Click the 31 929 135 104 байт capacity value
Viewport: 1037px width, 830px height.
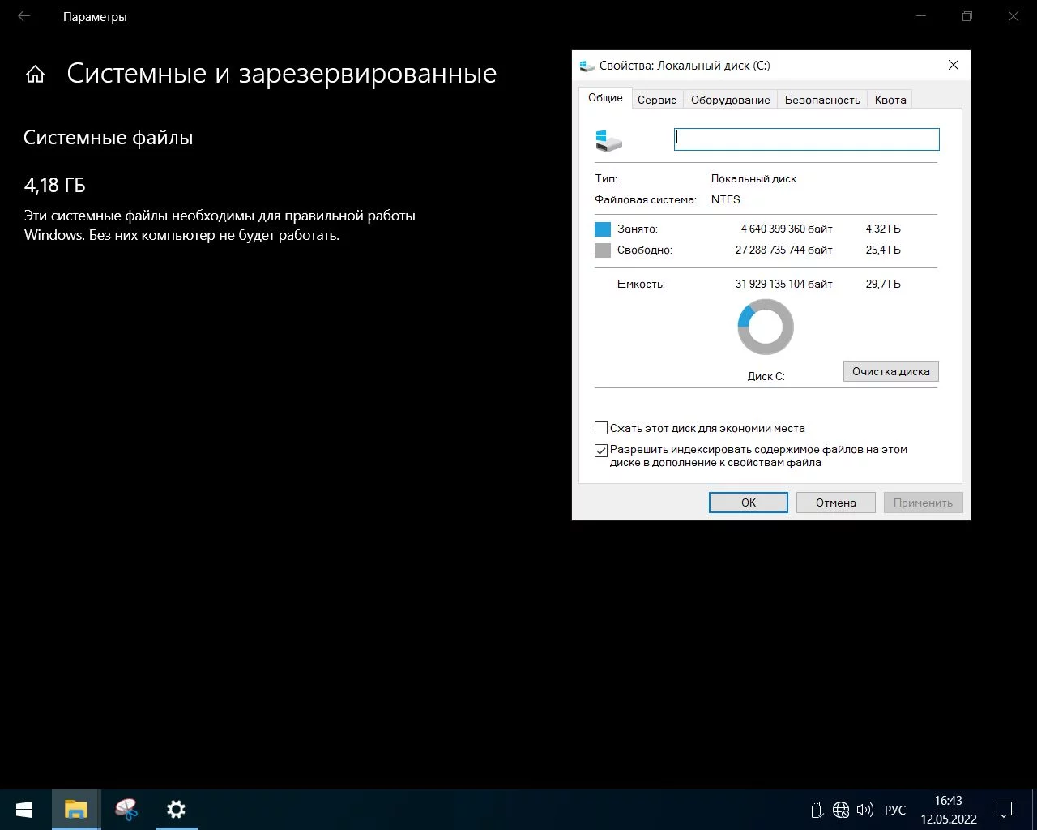click(x=784, y=284)
